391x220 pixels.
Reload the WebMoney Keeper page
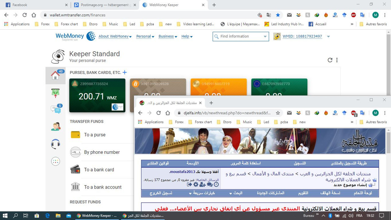(x=25, y=15)
